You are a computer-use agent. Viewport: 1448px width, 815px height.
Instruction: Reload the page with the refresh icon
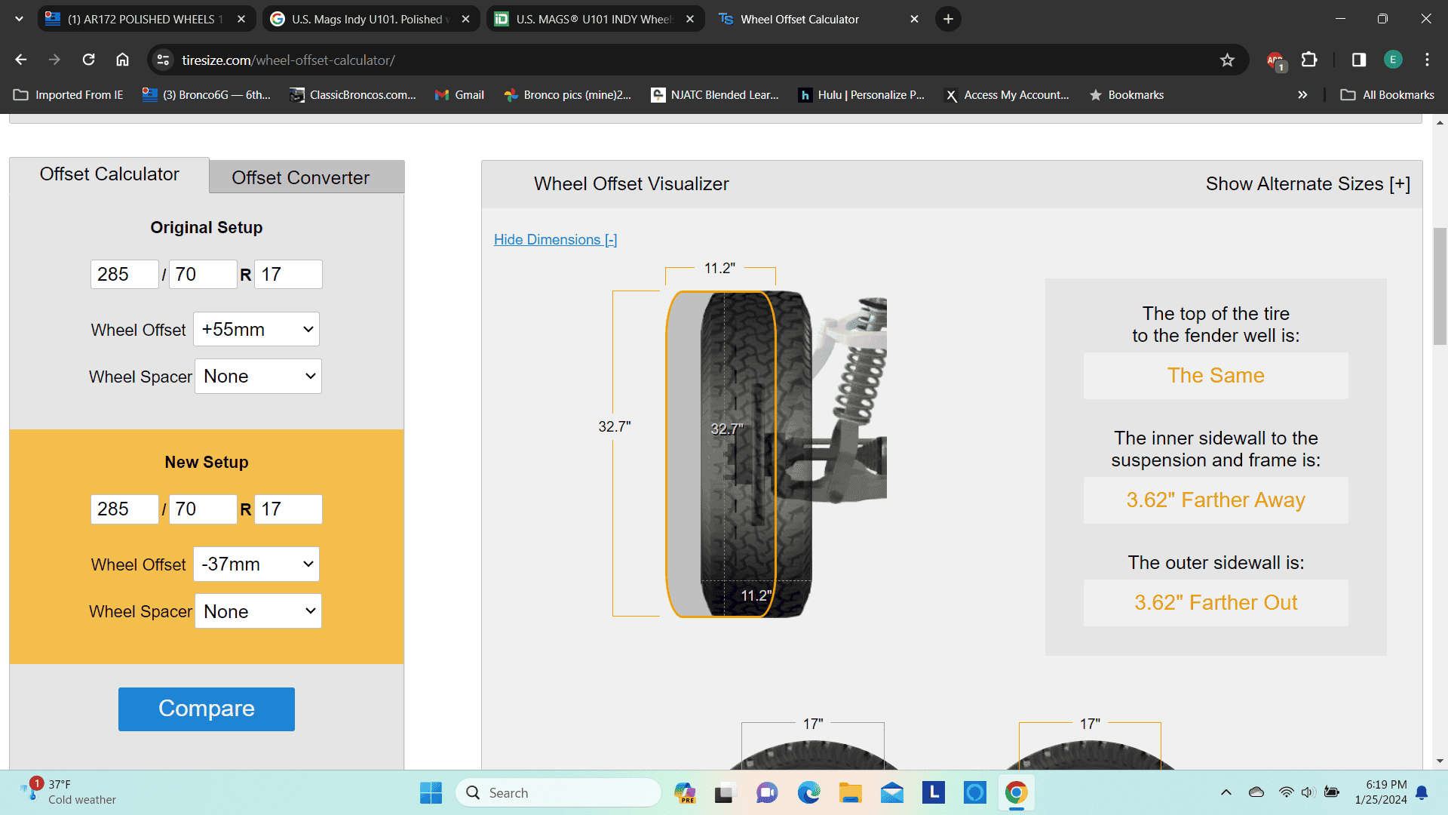(x=88, y=60)
